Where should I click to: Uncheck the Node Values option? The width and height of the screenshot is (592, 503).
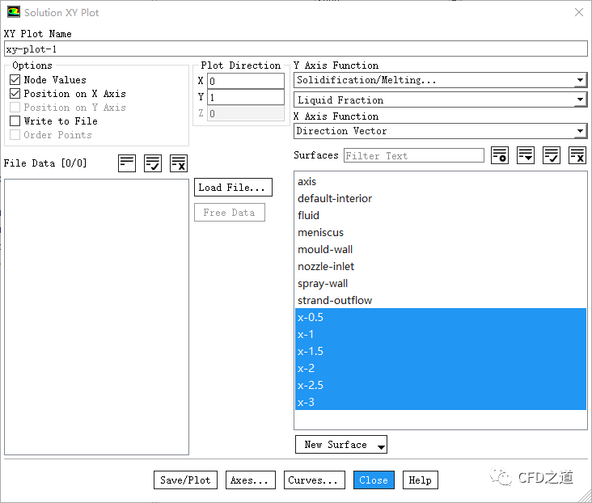click(15, 80)
